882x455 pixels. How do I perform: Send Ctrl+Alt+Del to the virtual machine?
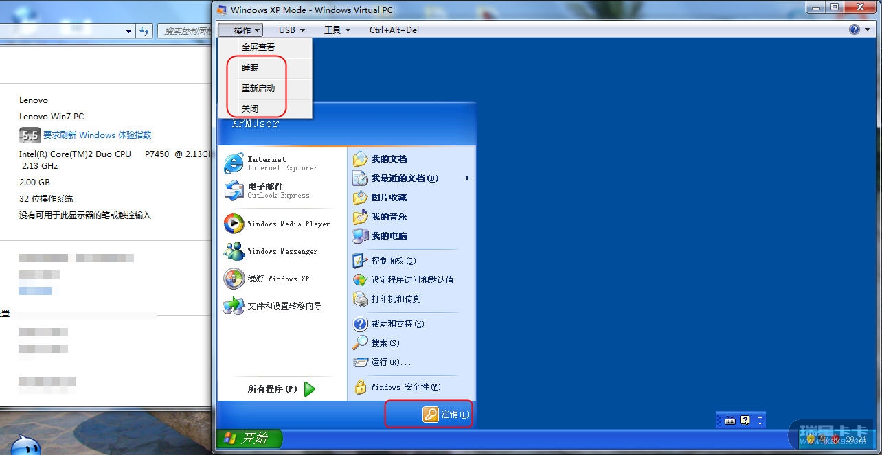(x=394, y=30)
